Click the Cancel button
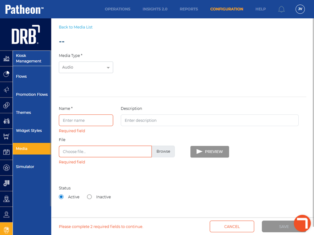 pos(232,226)
